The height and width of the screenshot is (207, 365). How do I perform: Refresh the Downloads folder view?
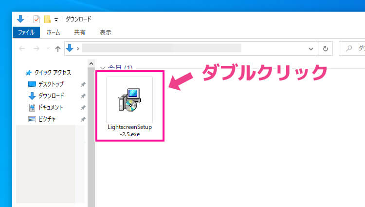pyautogui.click(x=325, y=48)
